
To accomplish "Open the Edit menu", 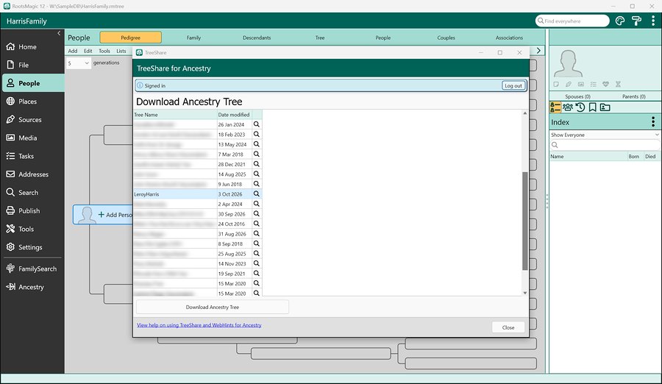I will coord(88,51).
